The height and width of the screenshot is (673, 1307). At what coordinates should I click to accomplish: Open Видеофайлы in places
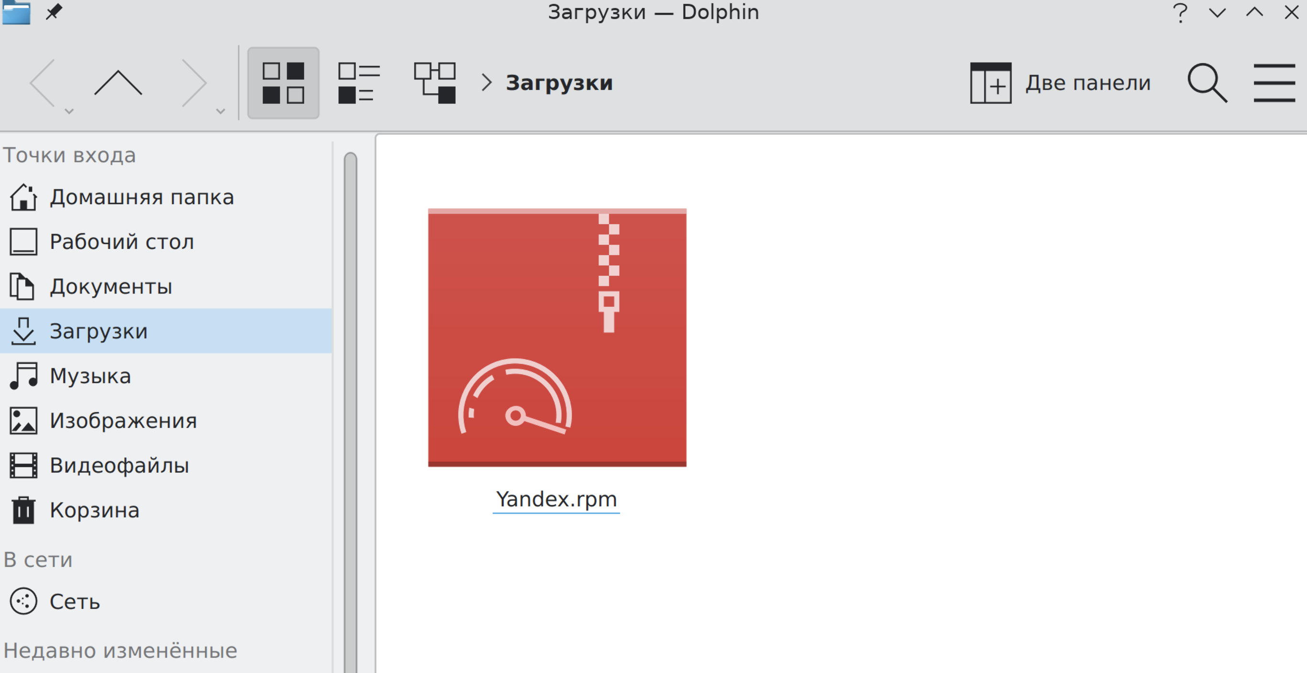(166, 465)
